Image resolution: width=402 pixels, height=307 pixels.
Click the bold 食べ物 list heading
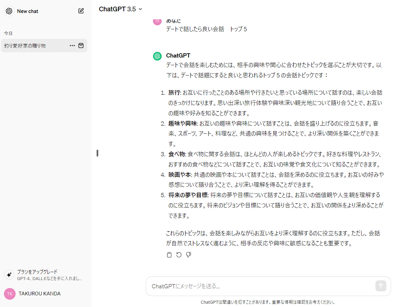click(177, 154)
